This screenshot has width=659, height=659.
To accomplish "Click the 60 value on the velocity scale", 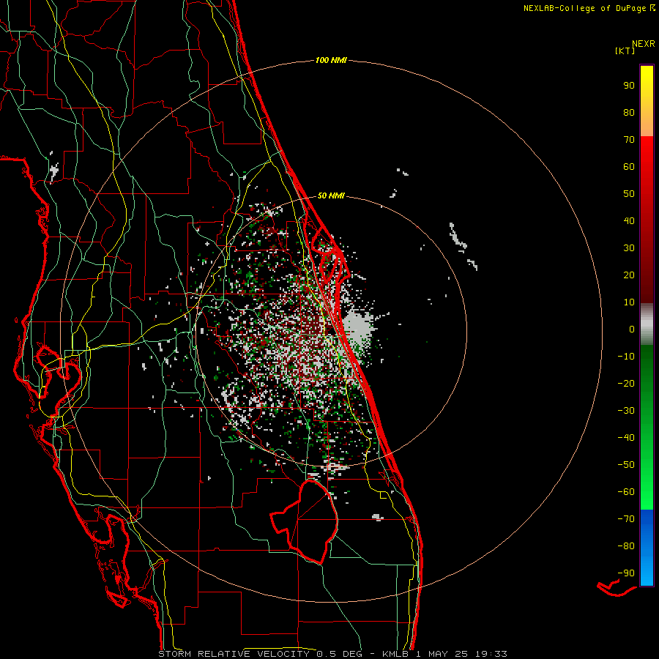I will click(629, 166).
